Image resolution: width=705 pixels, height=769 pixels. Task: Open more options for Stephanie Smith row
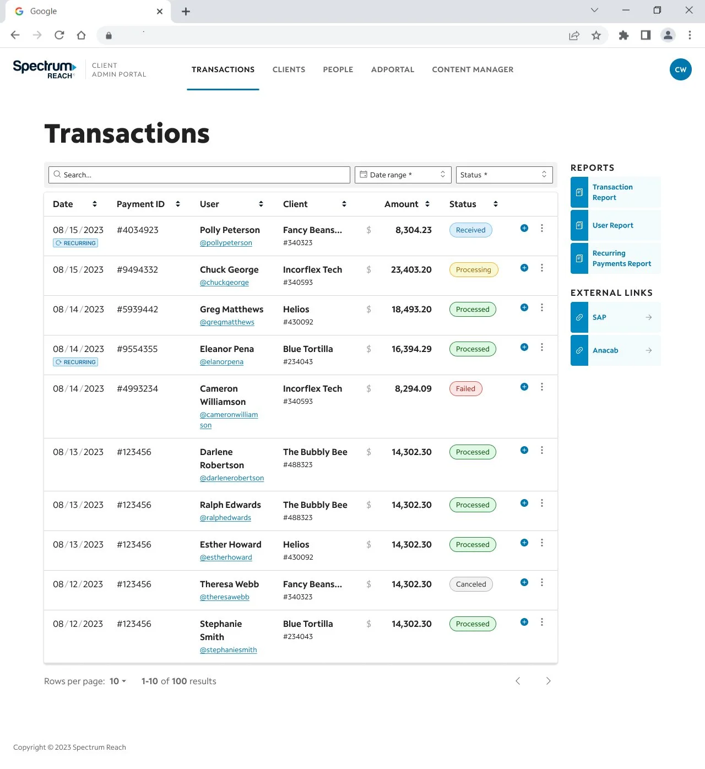pos(542,622)
